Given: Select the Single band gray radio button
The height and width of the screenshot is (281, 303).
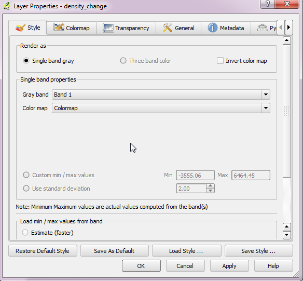Looking at the screenshot, I should 26,61.
